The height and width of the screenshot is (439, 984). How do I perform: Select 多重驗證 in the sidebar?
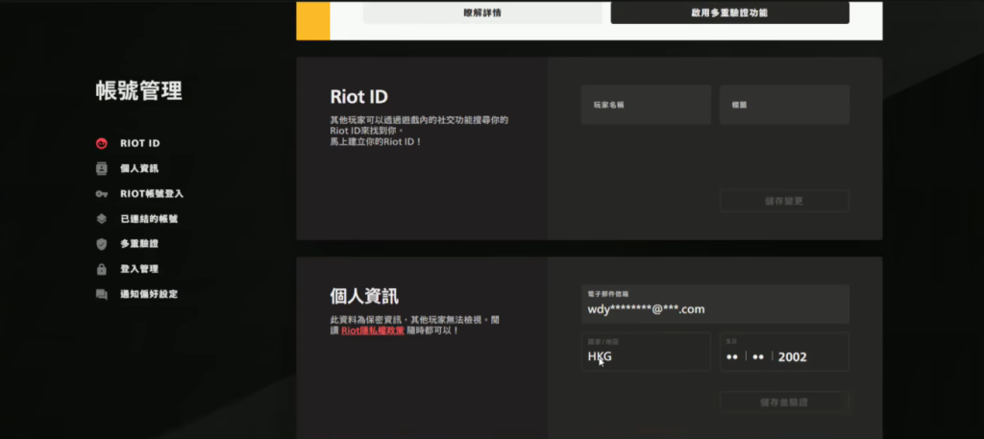tap(139, 244)
